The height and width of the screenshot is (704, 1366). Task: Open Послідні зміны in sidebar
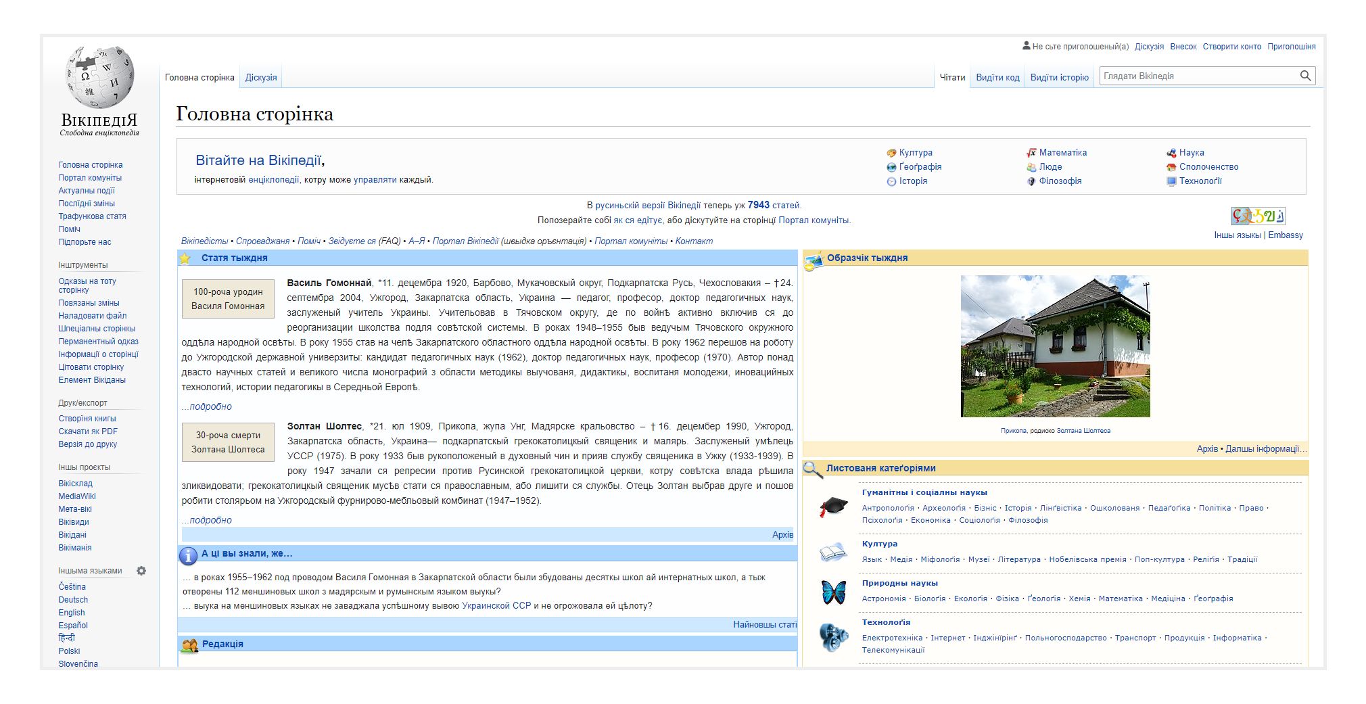pos(87,204)
